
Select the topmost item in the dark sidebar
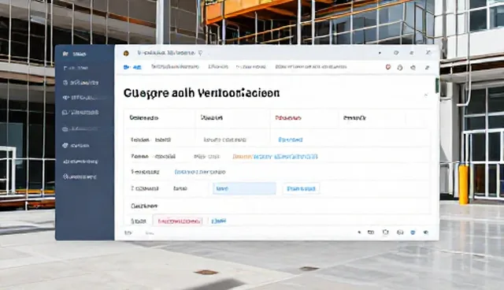(75, 54)
